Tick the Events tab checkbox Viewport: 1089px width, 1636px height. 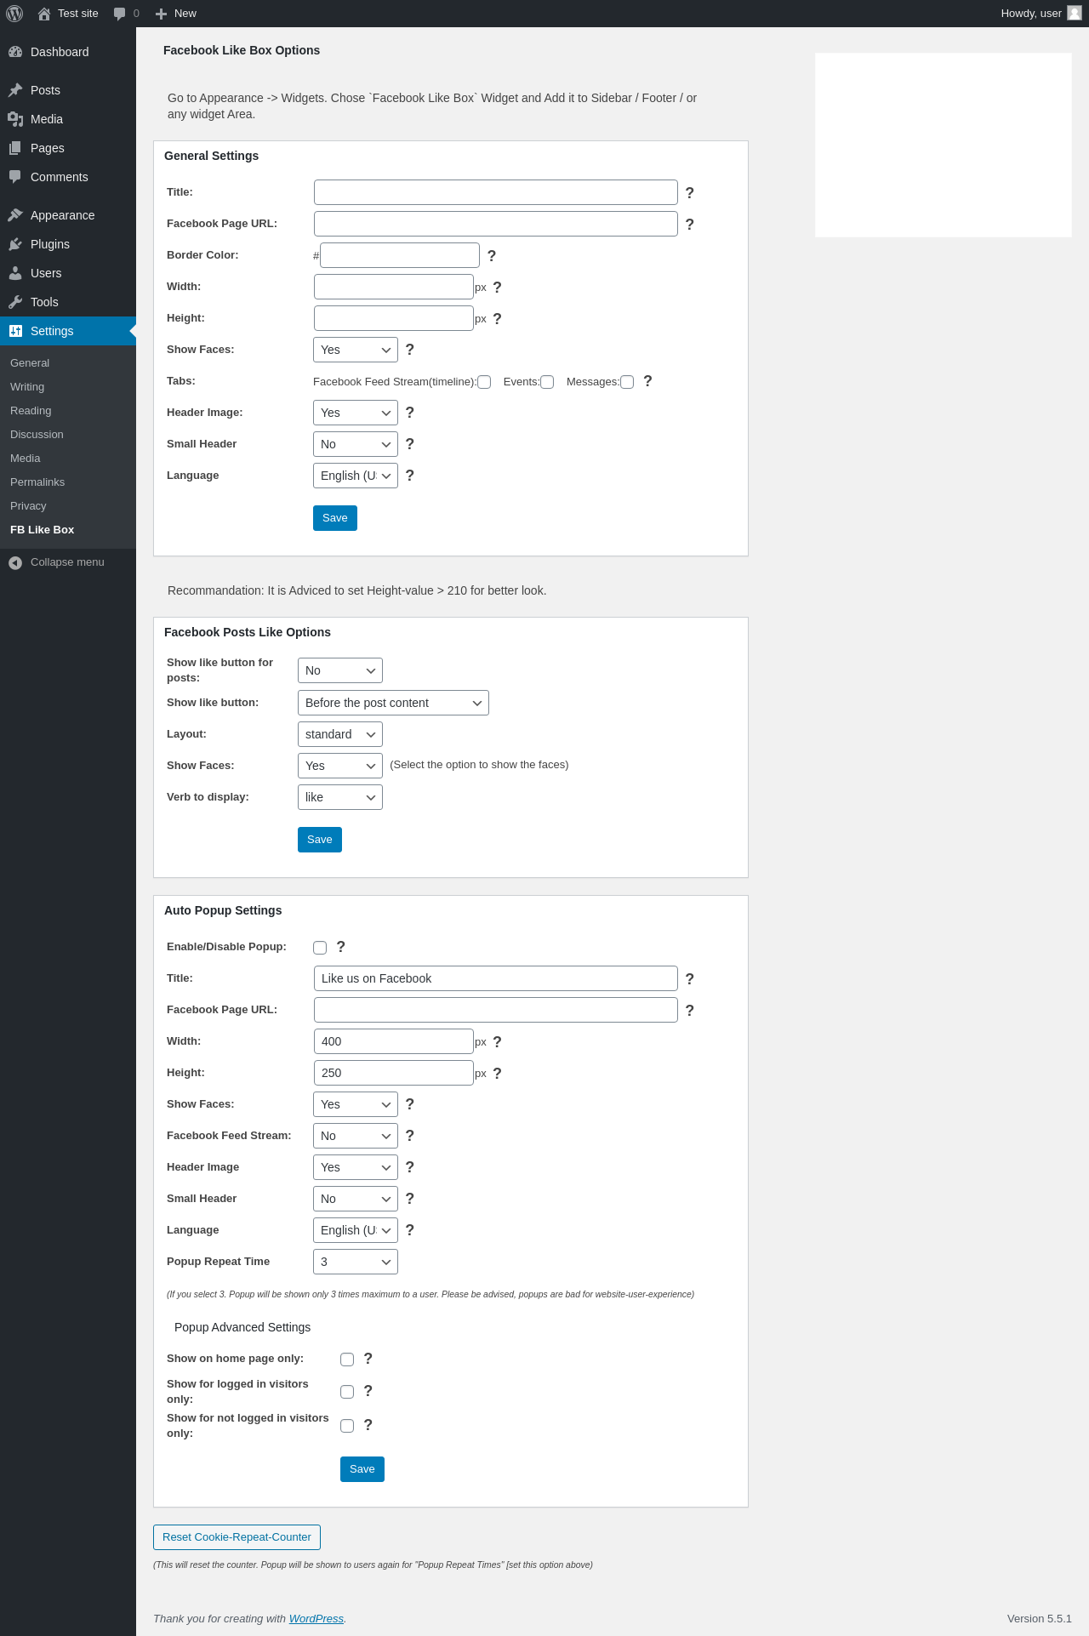coord(547,382)
